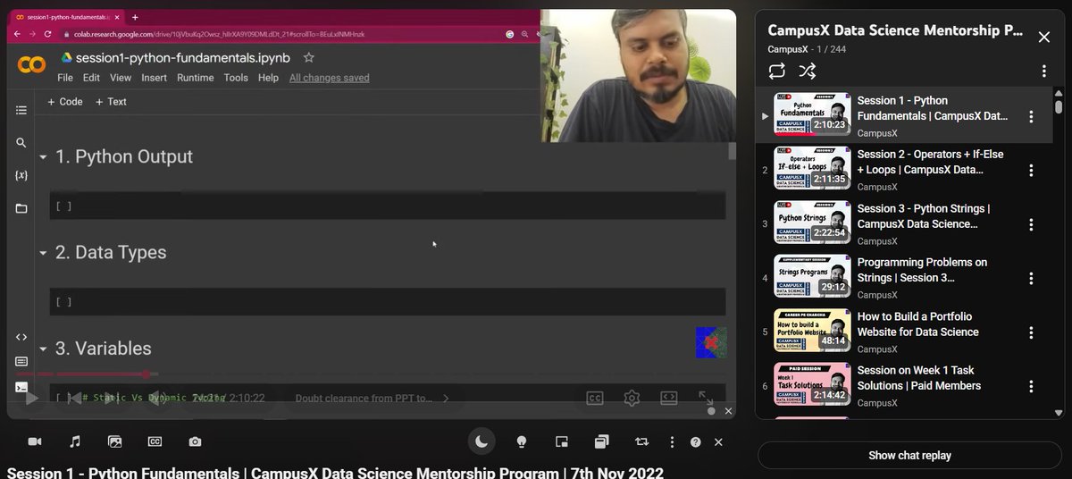Toggle theater mode in video player
Screen dimensions: 1072x479
pos(668,398)
